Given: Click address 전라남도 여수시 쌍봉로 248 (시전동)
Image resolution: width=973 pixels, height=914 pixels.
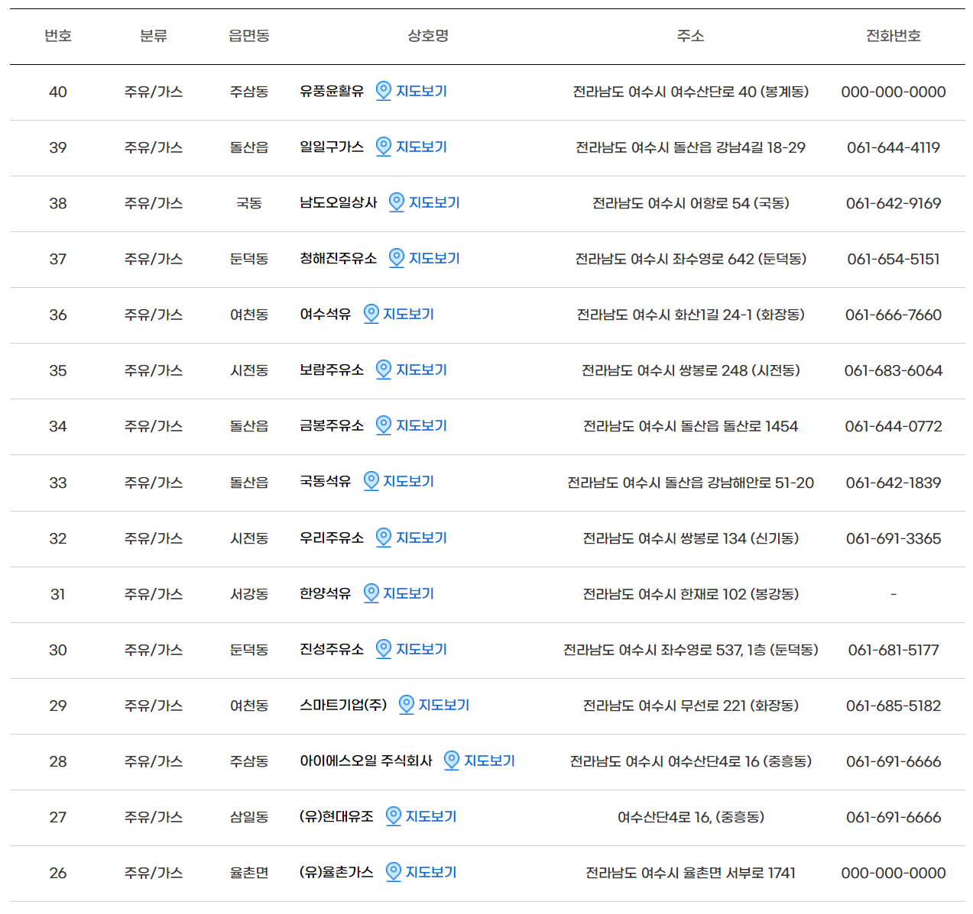Looking at the screenshot, I should click(x=691, y=370).
